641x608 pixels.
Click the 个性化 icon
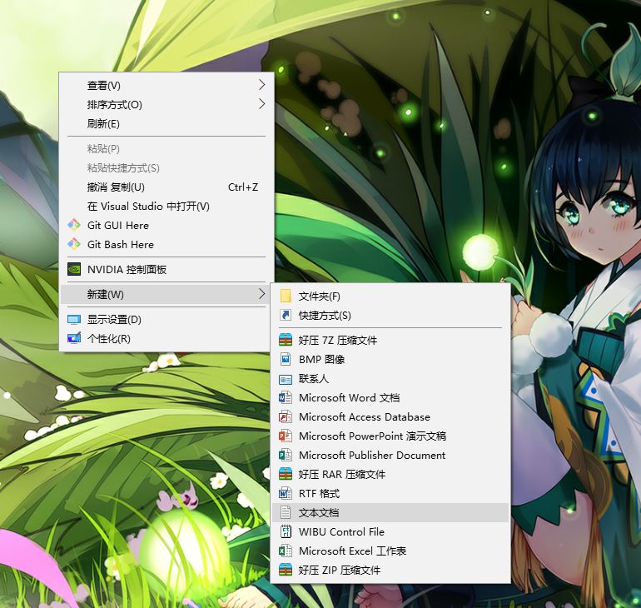pyautogui.click(x=74, y=338)
